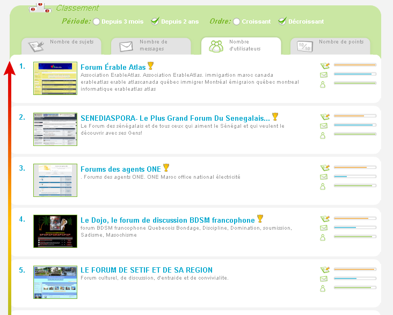Click the 'Classement' heading
Screen dimensions: 393x315
(77, 8)
